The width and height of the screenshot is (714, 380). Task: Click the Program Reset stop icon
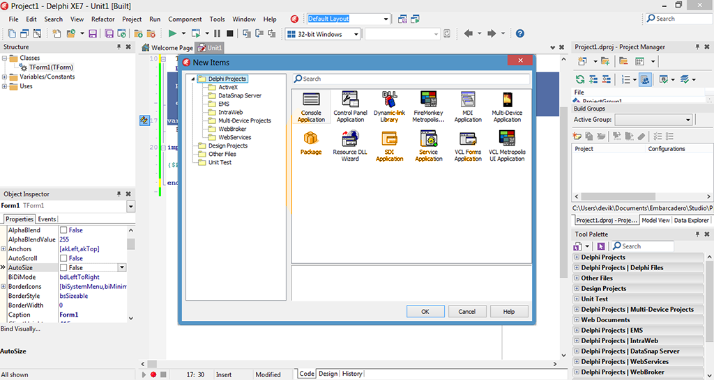tap(230, 33)
